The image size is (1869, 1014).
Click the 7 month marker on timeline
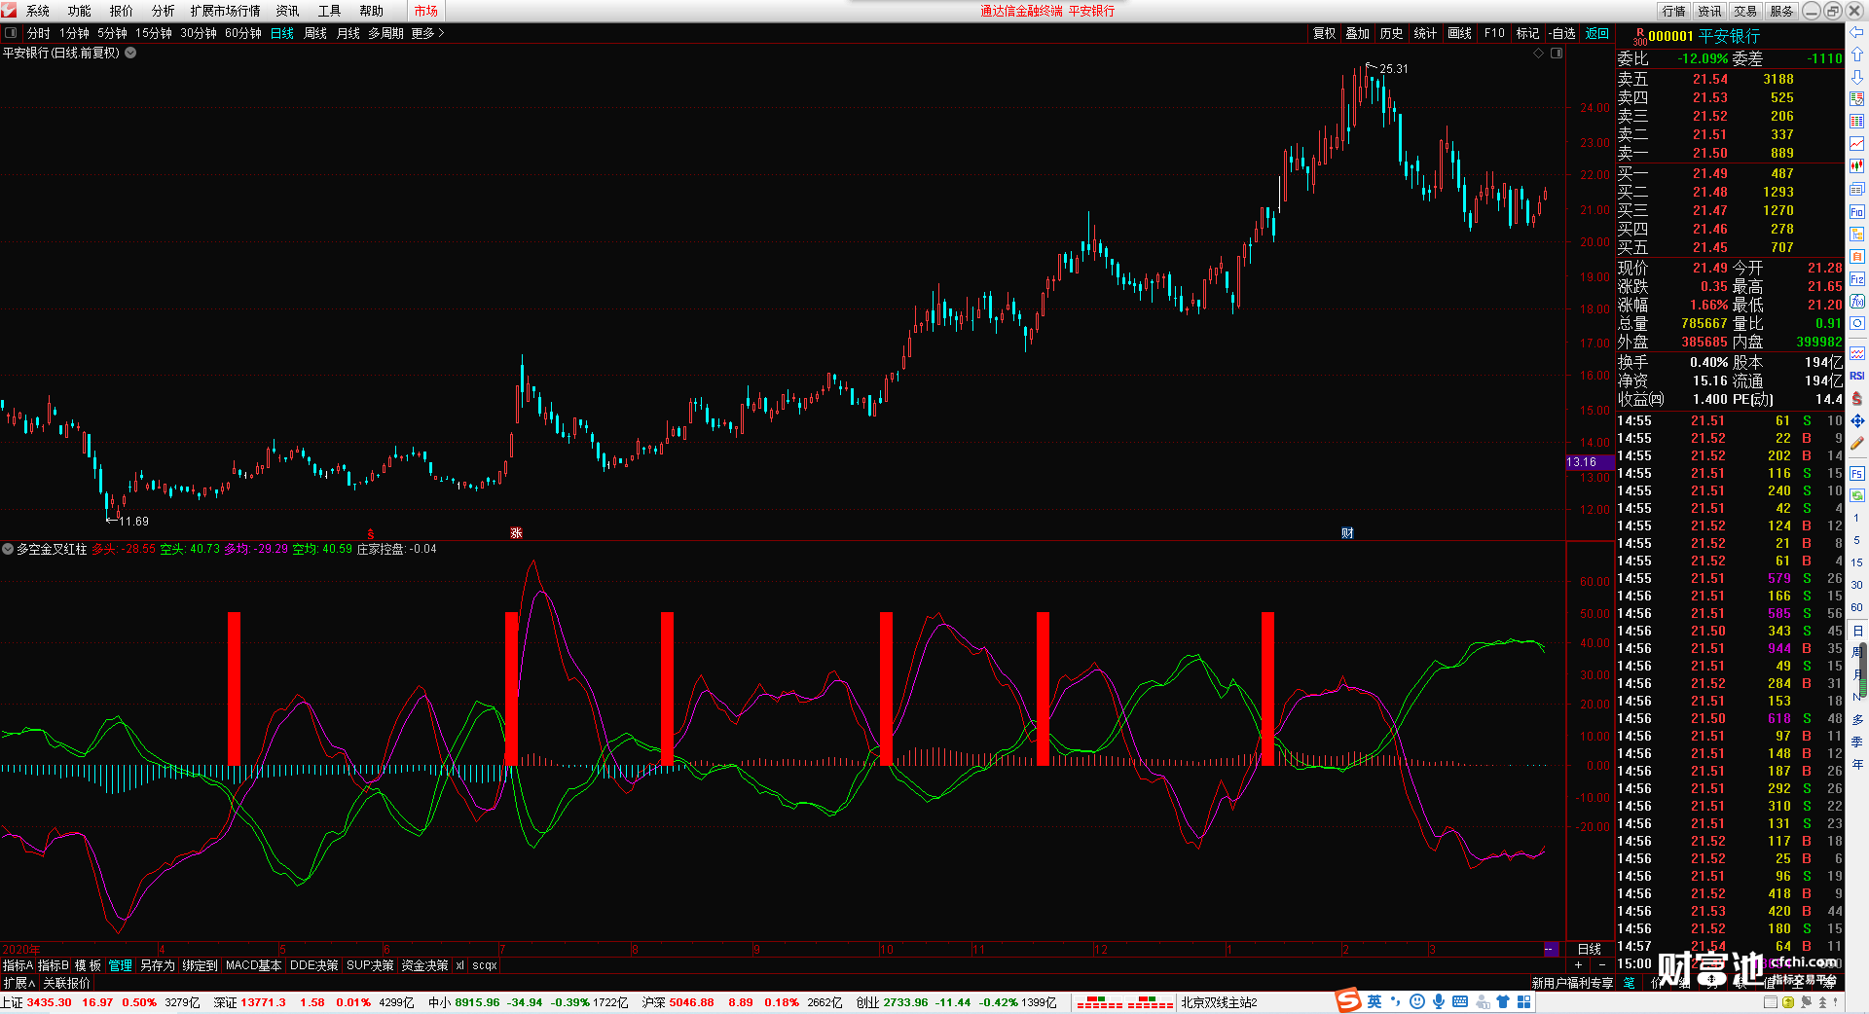point(502,949)
